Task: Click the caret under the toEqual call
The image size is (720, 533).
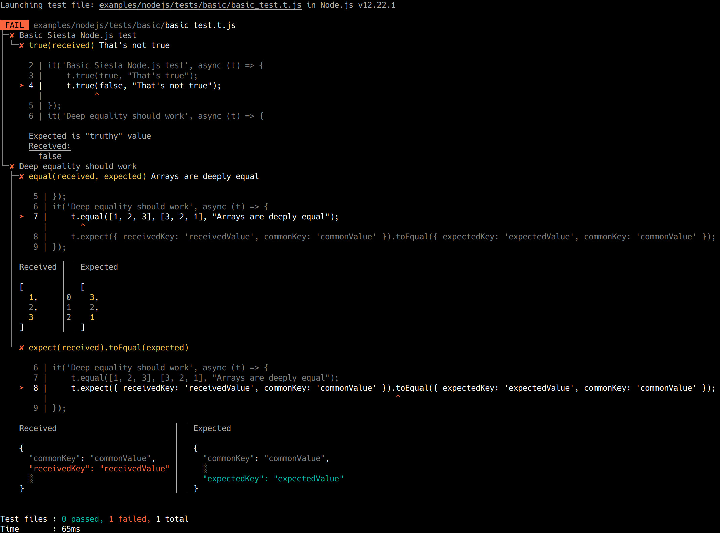Action: [398, 396]
